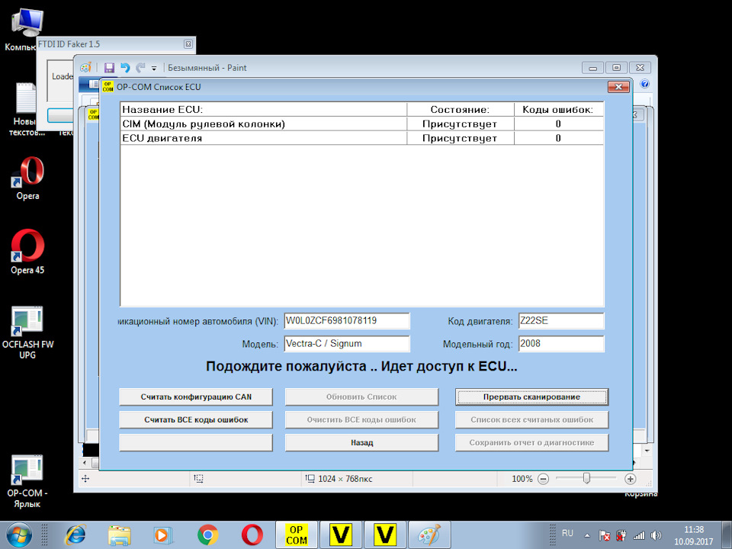Viewport: 732px width, 549px height.
Task: Click Присутствует status in ECU двигателя row
Action: [x=461, y=138]
